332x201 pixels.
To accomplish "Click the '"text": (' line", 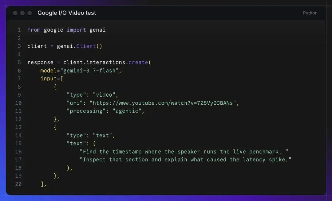I will pyautogui.click(x=81, y=144).
